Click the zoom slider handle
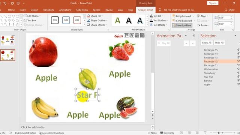This screenshot has height=135, width=240. (x=219, y=133)
